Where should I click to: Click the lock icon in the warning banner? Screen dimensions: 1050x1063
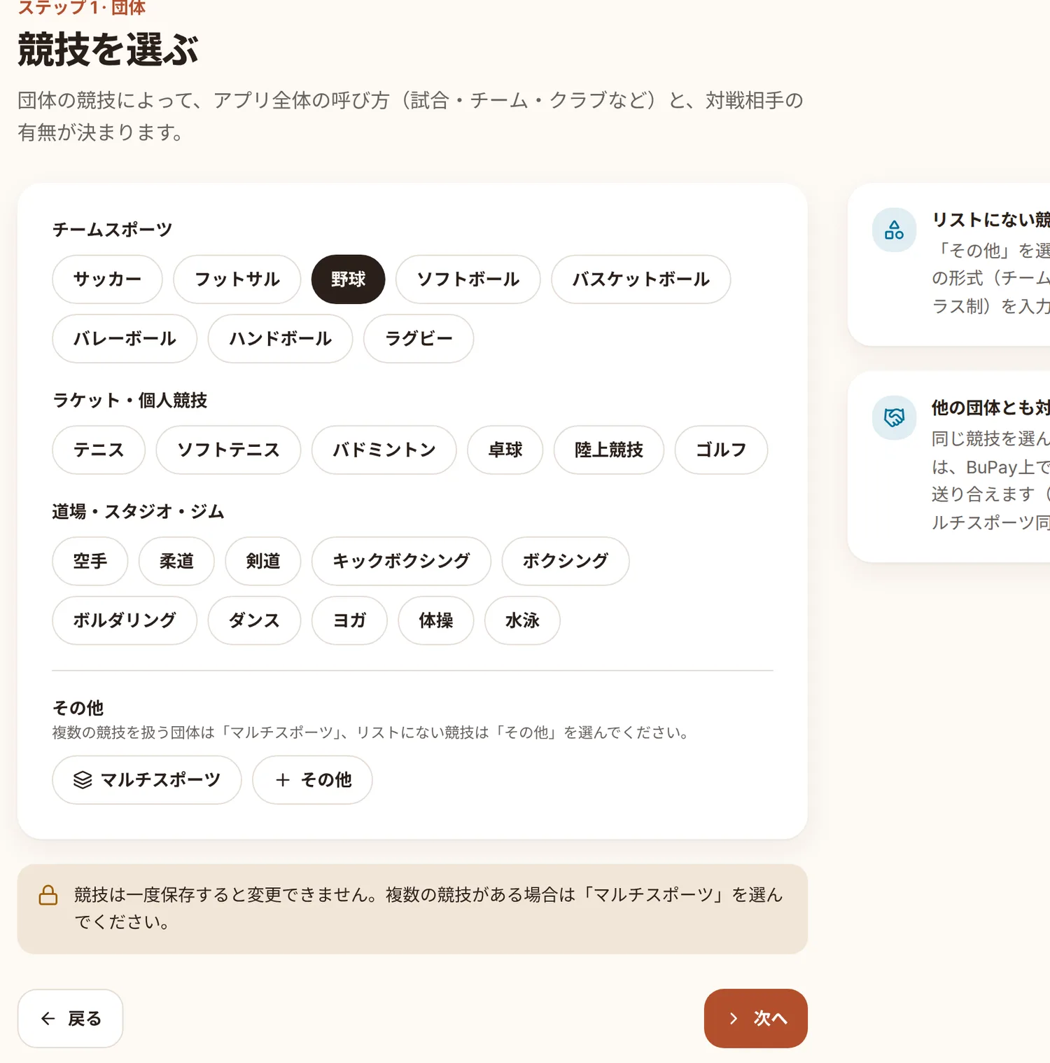[x=48, y=895]
